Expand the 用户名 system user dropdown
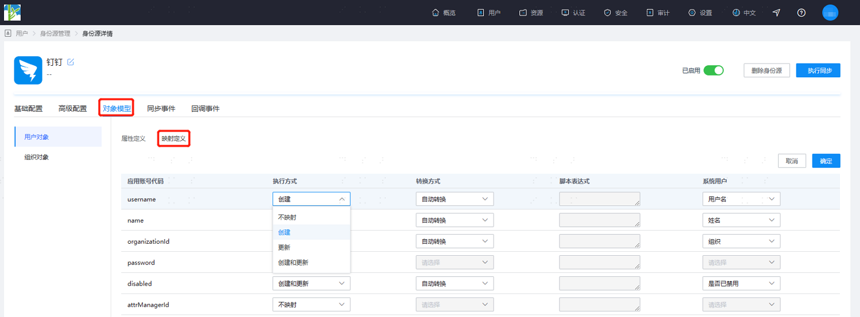 (741, 199)
